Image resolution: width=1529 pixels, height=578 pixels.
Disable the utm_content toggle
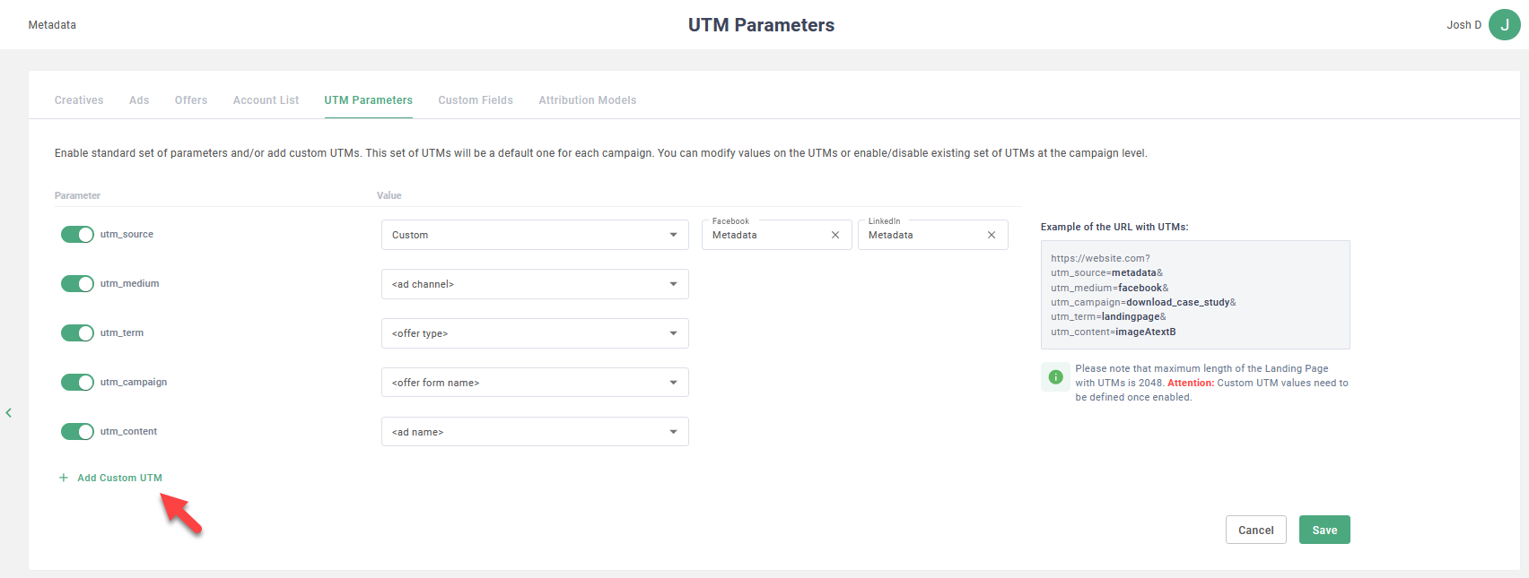pos(77,432)
